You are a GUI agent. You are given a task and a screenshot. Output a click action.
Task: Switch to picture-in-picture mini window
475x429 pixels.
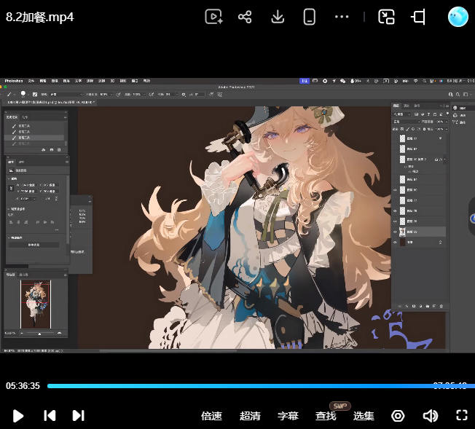tap(386, 17)
